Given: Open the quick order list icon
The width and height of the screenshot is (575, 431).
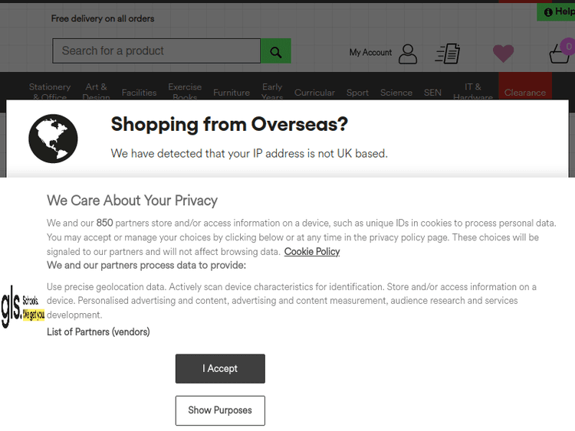Looking at the screenshot, I should [x=448, y=53].
